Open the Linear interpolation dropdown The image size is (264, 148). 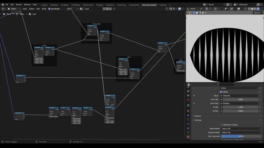click(239, 88)
